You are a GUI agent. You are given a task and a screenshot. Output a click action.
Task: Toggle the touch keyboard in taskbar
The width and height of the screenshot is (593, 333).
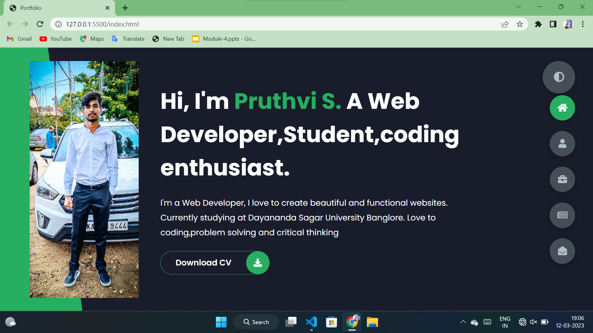click(x=487, y=322)
